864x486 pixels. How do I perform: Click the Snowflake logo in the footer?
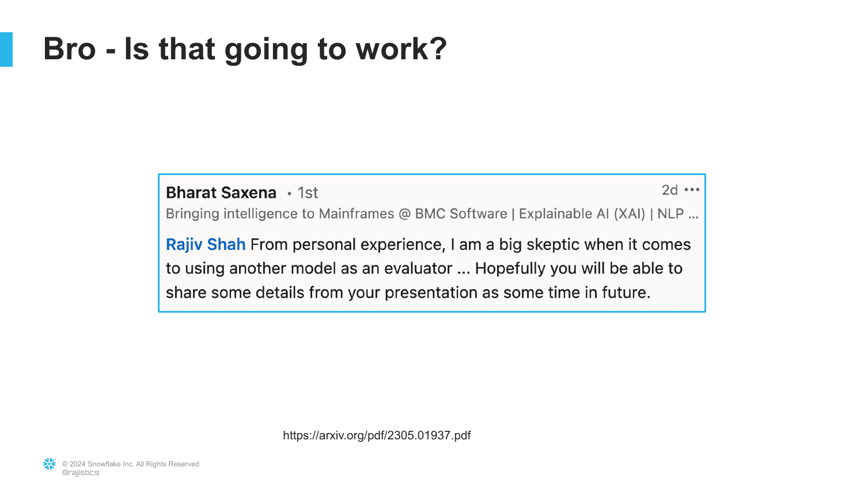[x=50, y=464]
